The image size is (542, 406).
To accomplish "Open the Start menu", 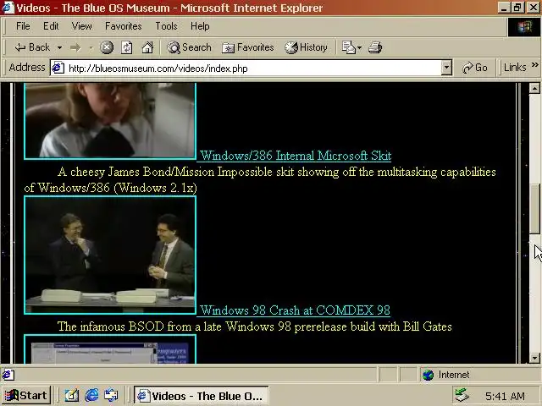I will pyautogui.click(x=26, y=396).
